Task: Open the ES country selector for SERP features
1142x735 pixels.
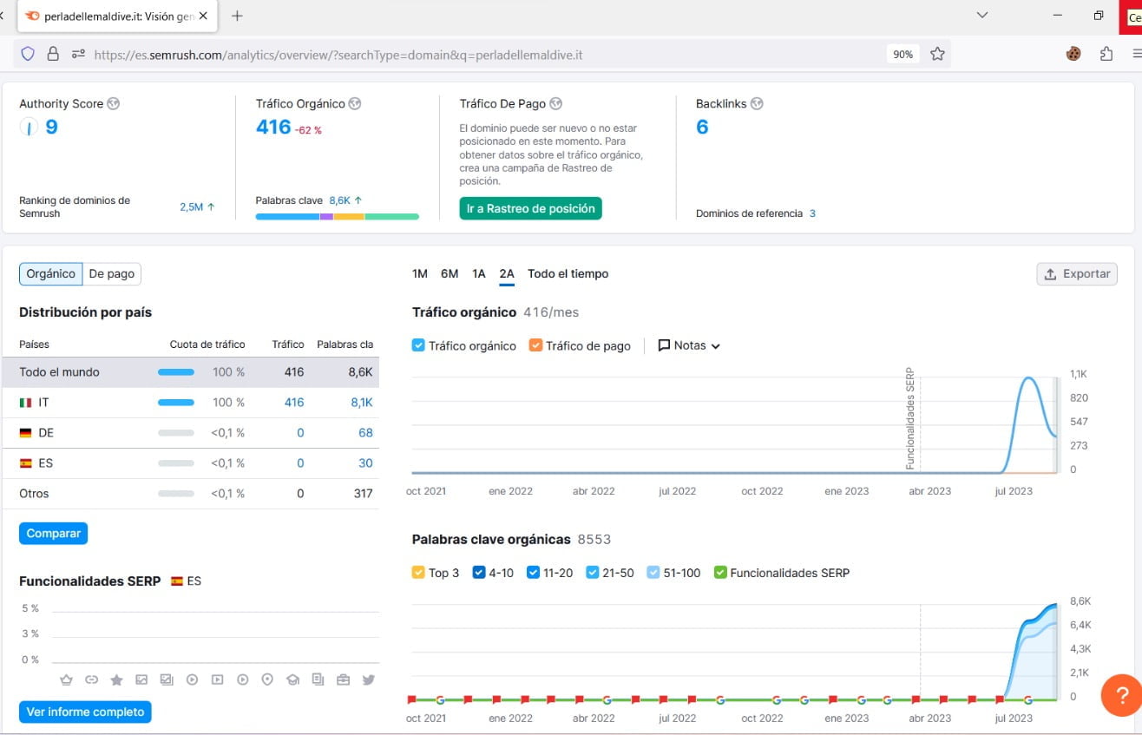Action: pos(185,581)
